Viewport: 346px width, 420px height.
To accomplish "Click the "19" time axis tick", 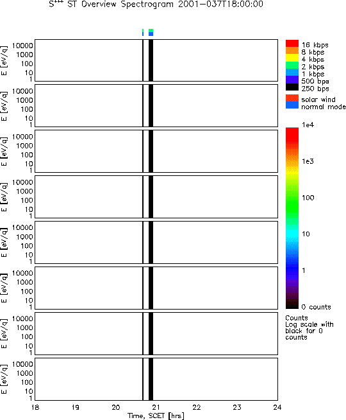I will [76, 407].
